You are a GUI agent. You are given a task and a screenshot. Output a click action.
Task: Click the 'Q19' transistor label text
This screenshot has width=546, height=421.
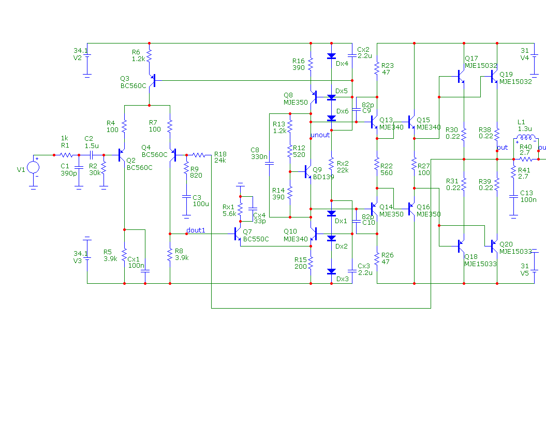[506, 74]
